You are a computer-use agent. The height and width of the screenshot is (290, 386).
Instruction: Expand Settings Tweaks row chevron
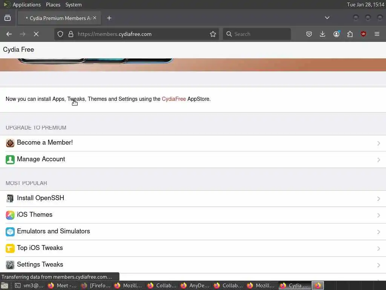pyautogui.click(x=378, y=265)
